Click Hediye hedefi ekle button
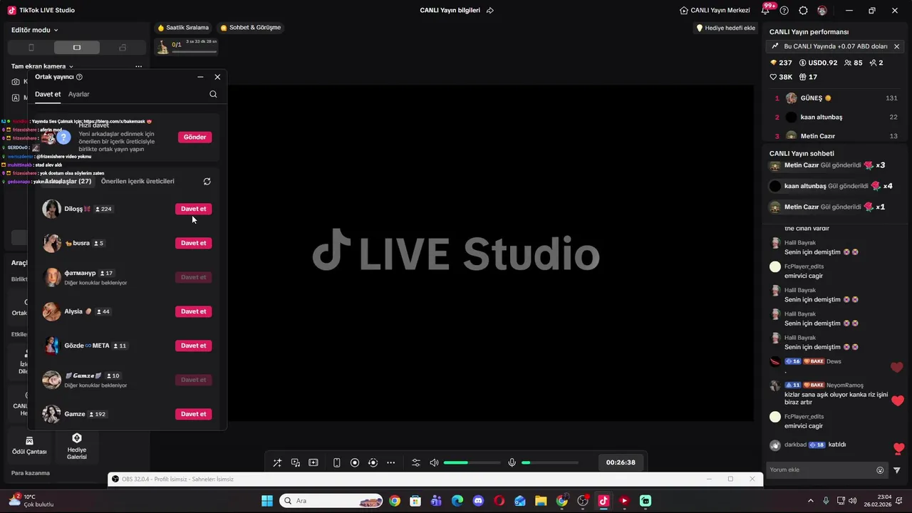The image size is (912, 513). click(725, 28)
